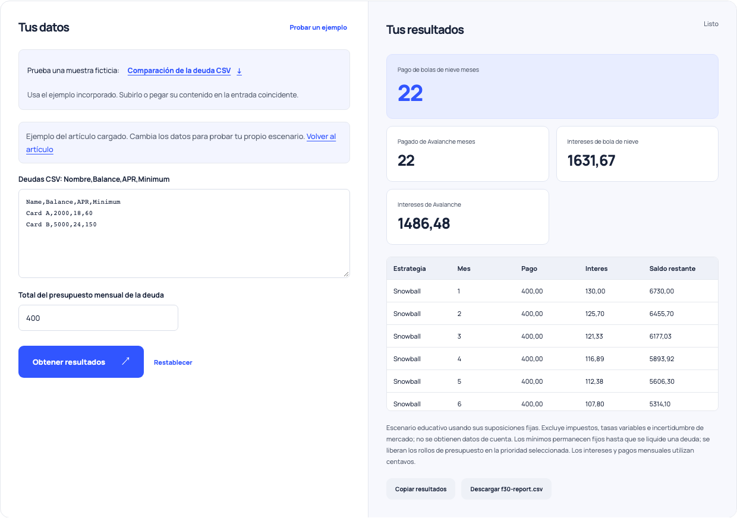Click Copiar resultados button
This screenshot has width=737, height=518.
coord(421,489)
